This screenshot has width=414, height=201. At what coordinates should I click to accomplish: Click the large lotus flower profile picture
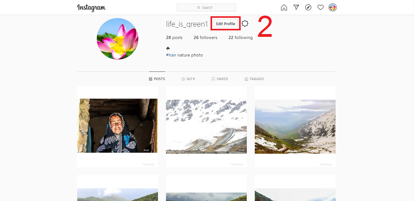click(117, 39)
